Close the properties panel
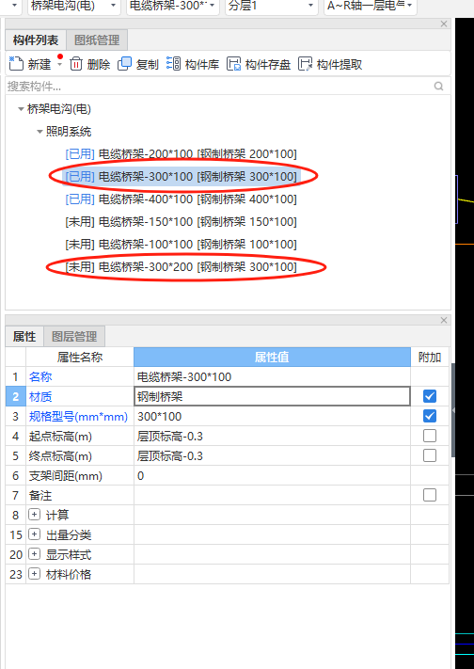This screenshot has height=669, width=474. pyautogui.click(x=444, y=320)
